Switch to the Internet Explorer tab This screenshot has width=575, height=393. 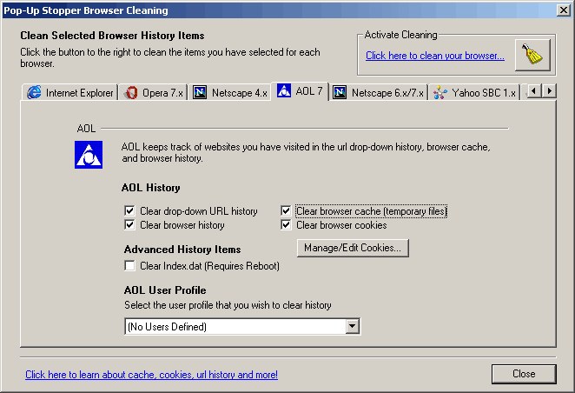pos(70,93)
